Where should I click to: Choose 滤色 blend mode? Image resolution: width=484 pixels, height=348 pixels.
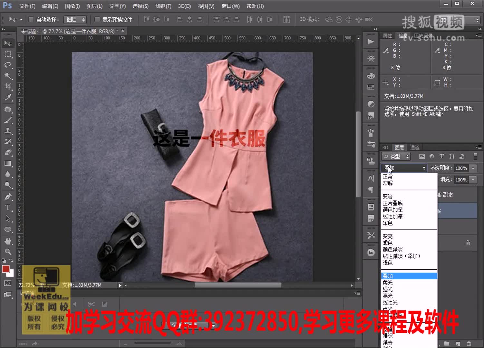tap(388, 243)
